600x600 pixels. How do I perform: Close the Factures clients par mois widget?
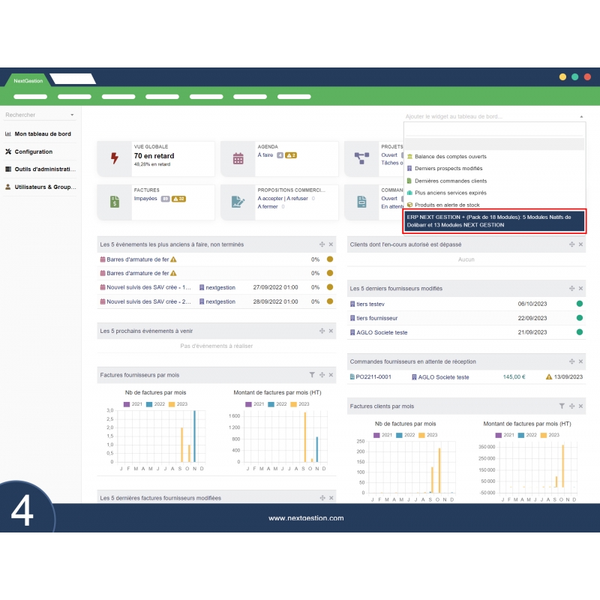[580, 406]
